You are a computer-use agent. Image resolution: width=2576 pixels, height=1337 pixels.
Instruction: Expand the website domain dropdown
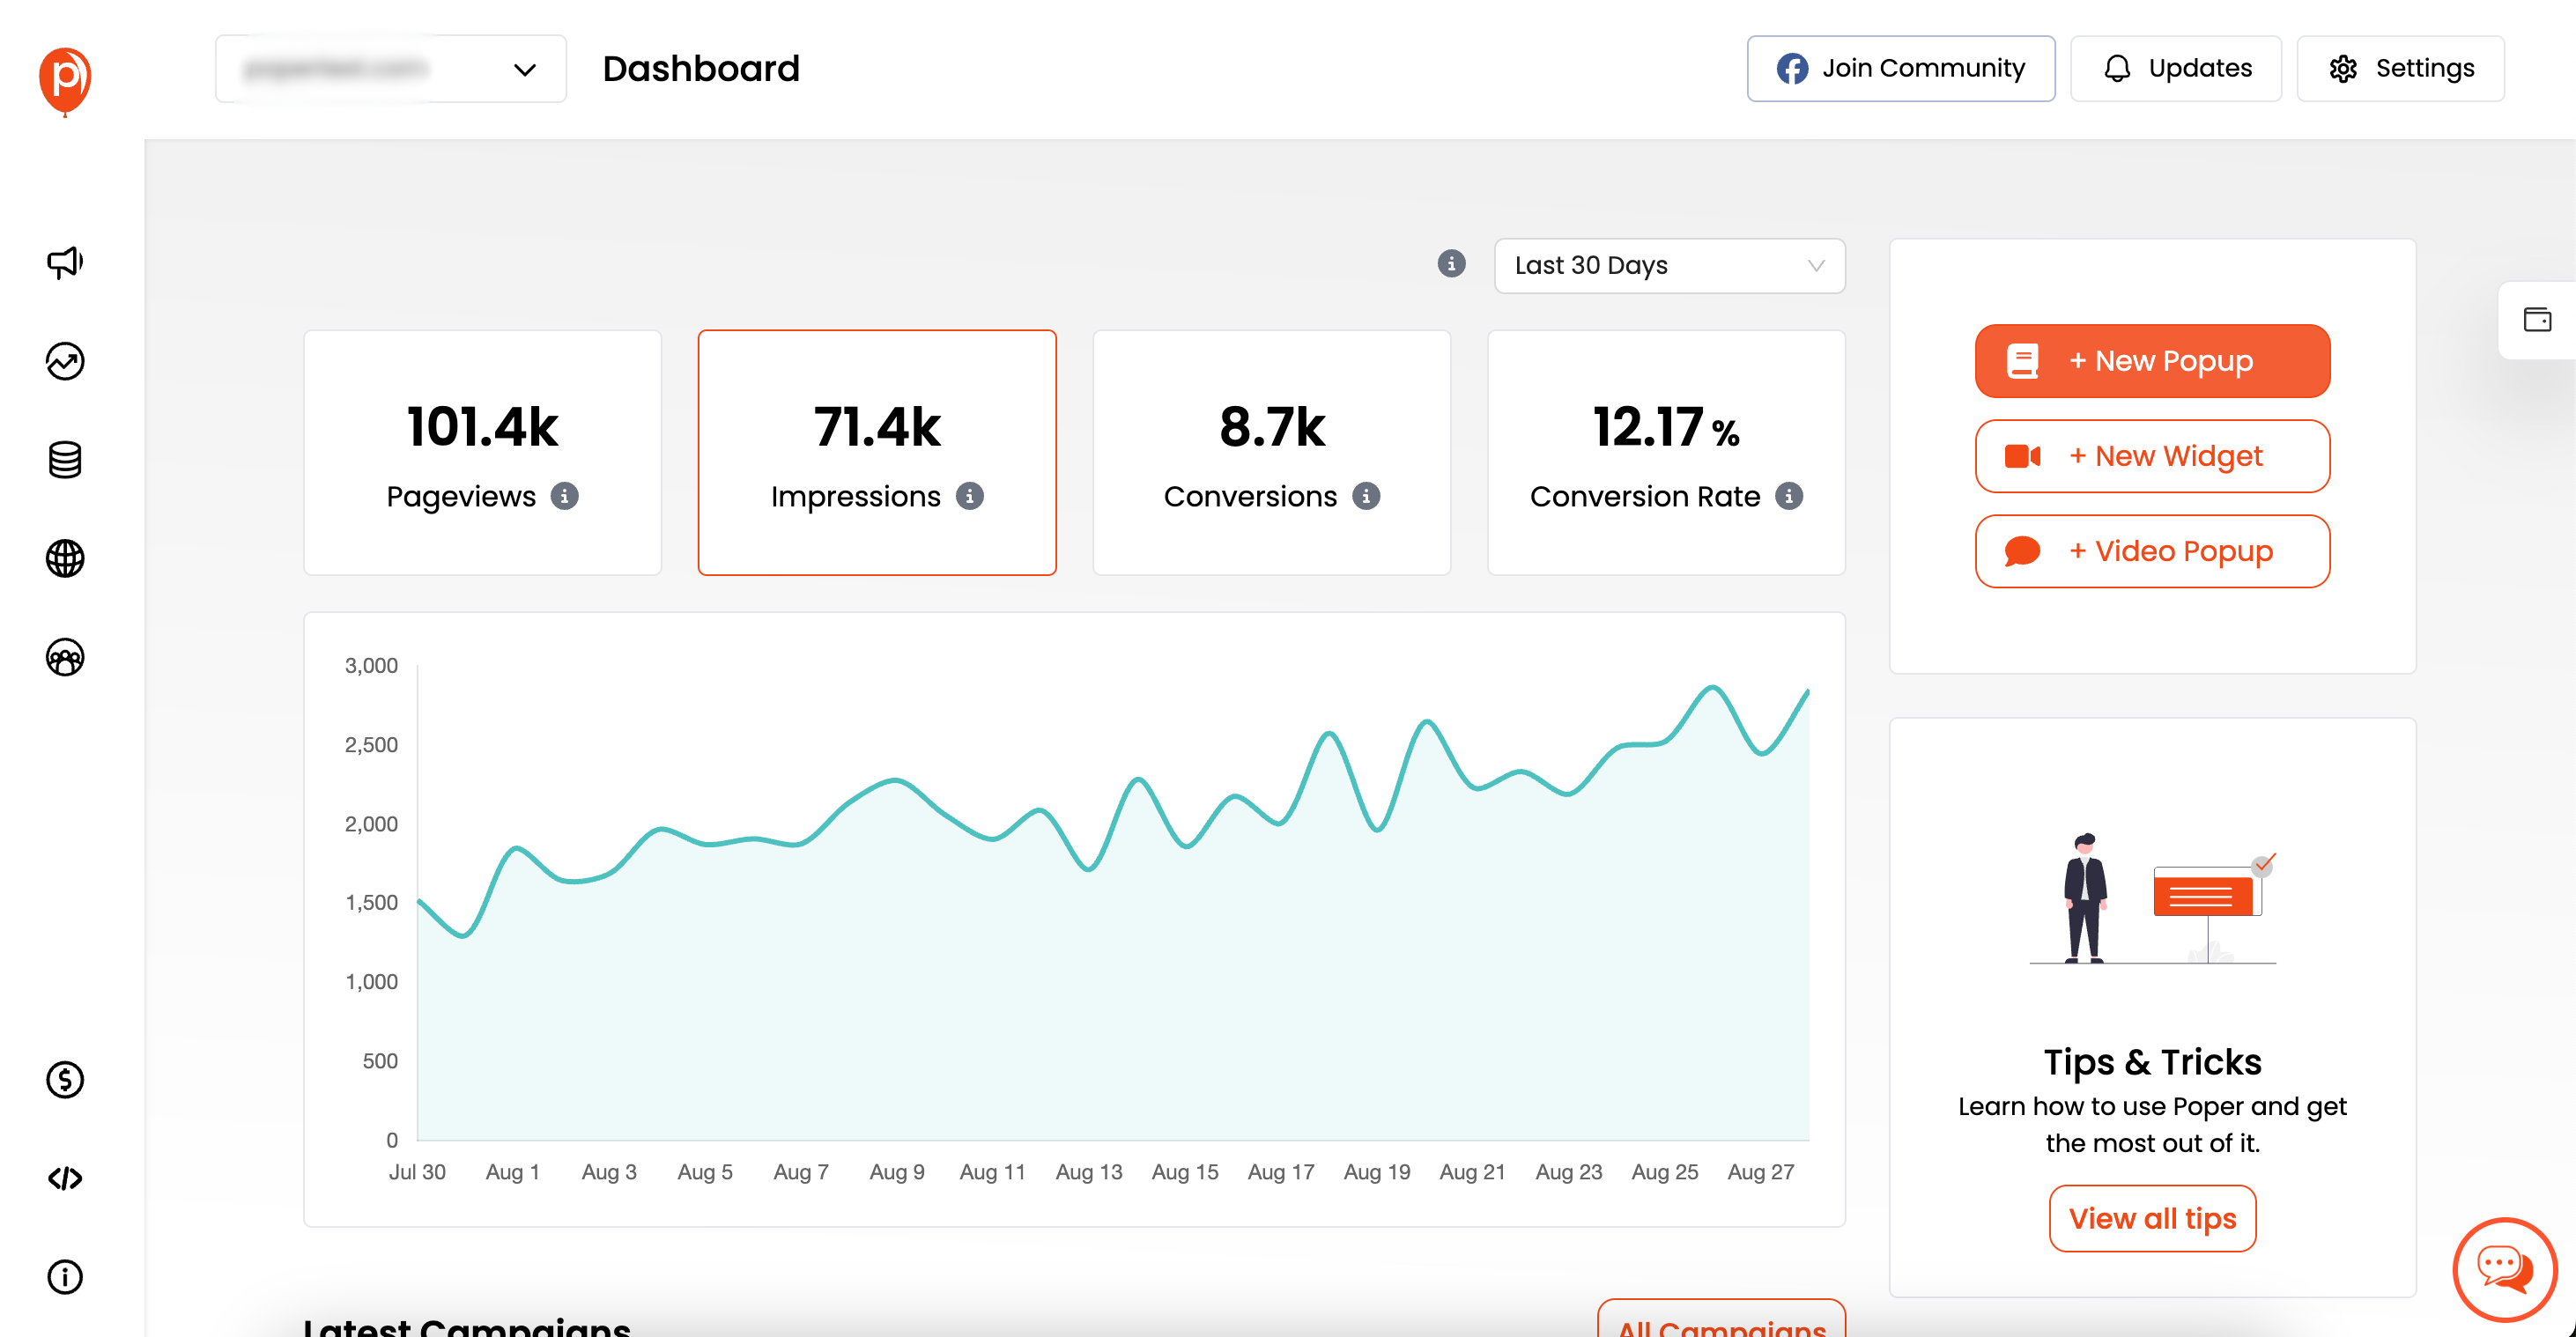[x=391, y=69]
